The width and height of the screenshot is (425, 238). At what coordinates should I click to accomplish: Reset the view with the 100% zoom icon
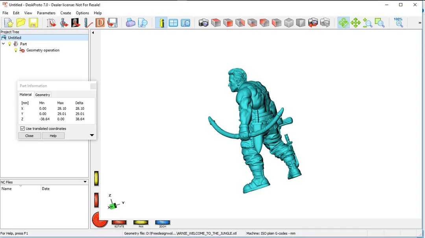tap(398, 23)
